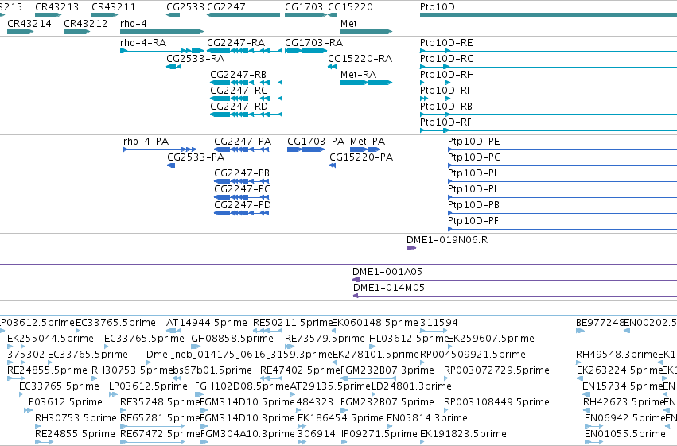This screenshot has height=446, width=677.
Task: Open the RP004509921.5prime EST label
Action: (x=473, y=354)
